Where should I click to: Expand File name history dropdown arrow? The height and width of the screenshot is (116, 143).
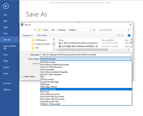click(x=131, y=55)
